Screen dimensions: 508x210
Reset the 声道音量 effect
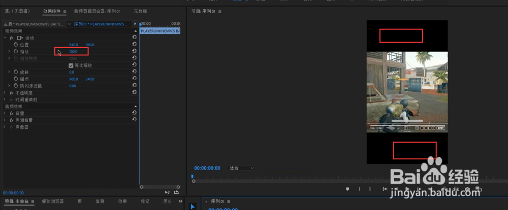[135, 119]
